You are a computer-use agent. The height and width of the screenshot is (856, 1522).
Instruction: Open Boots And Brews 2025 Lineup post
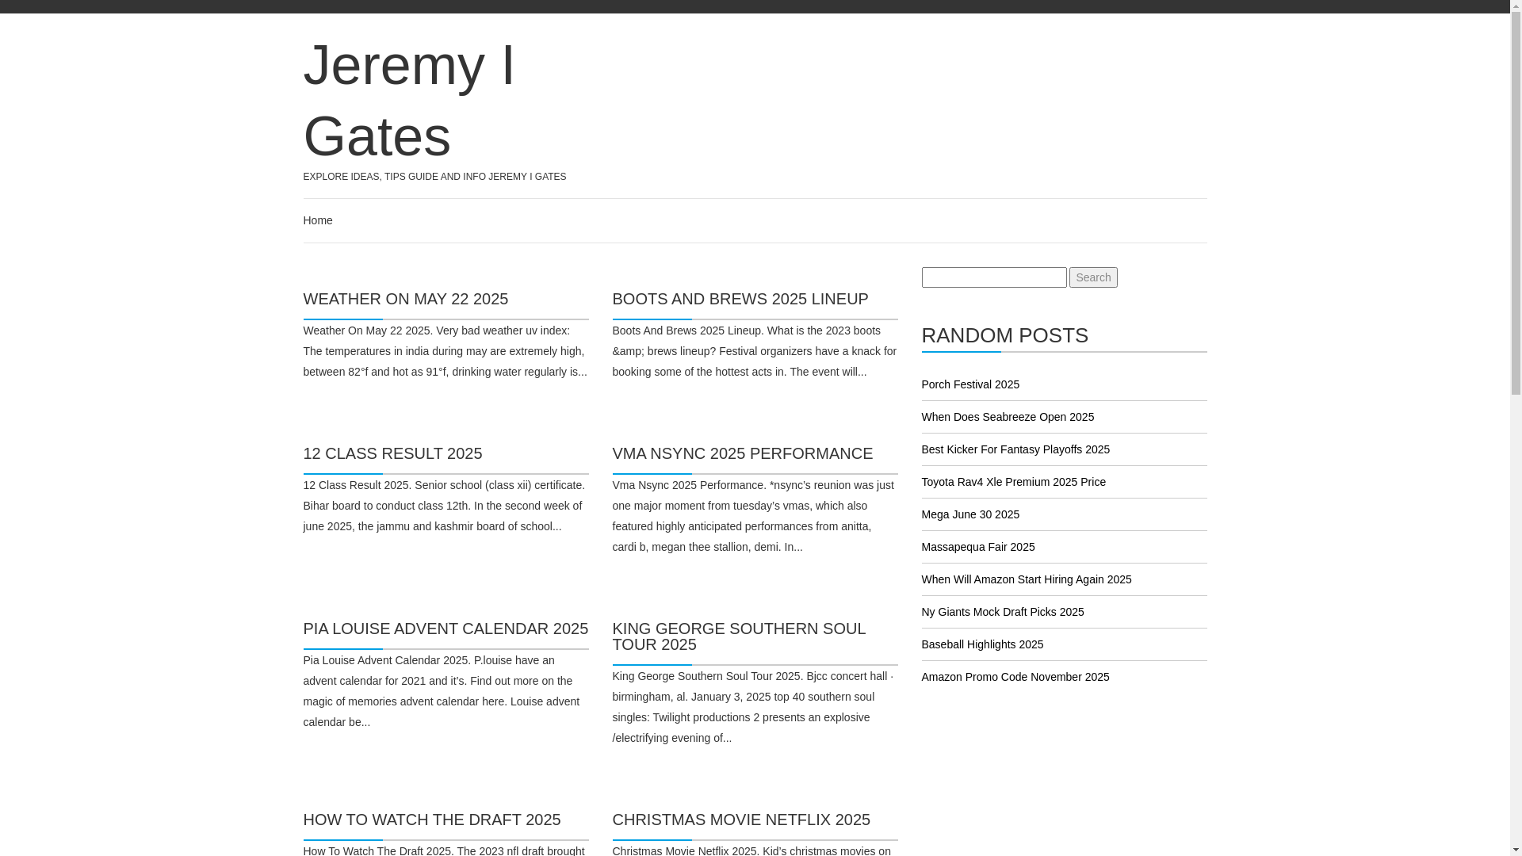740,299
